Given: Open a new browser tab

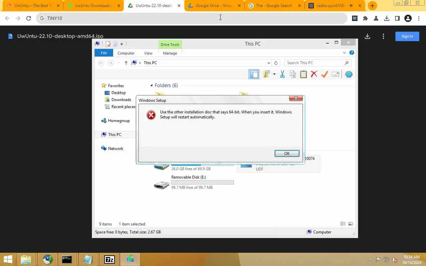Looking at the screenshot, I should tap(372, 6).
